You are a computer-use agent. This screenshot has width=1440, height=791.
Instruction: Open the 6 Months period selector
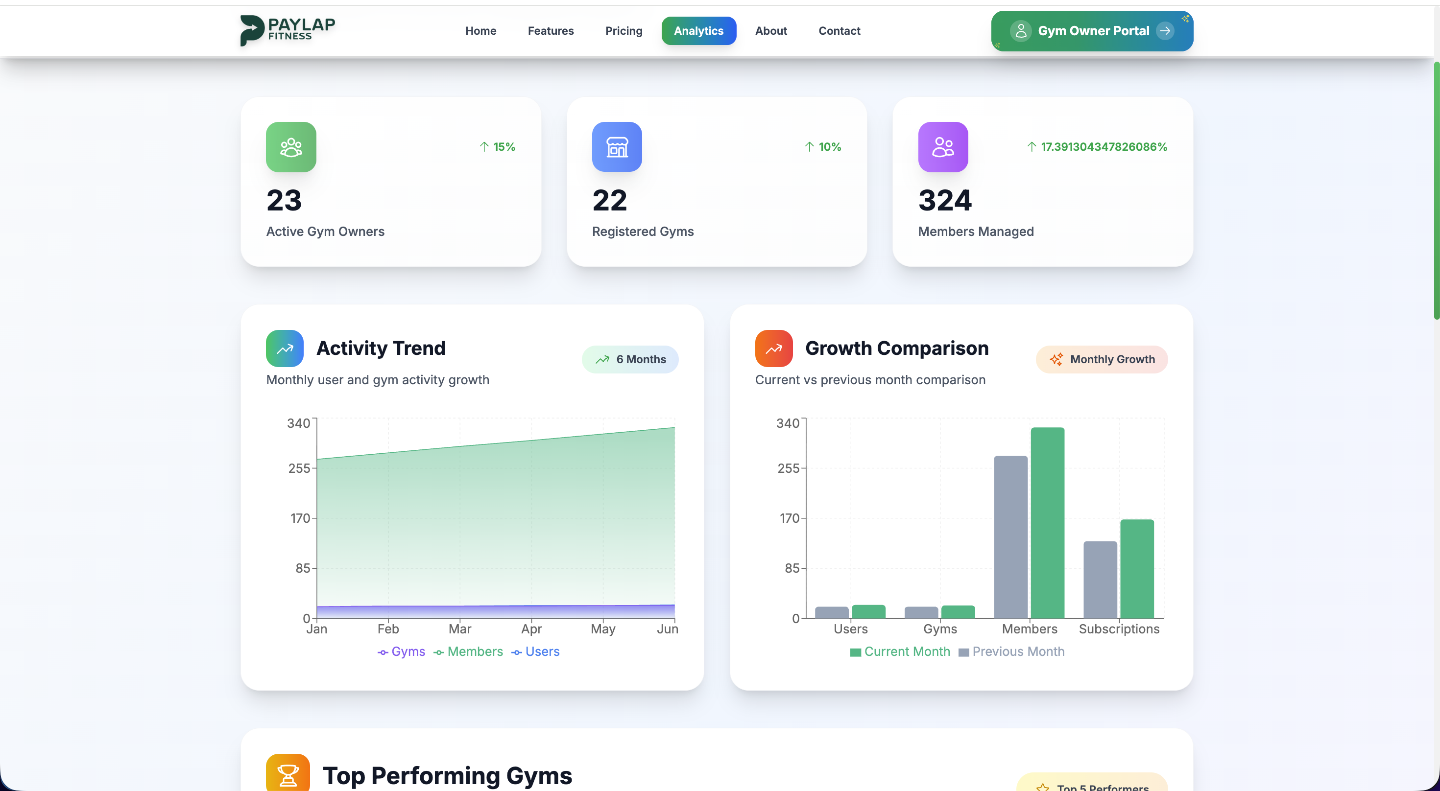coord(630,359)
